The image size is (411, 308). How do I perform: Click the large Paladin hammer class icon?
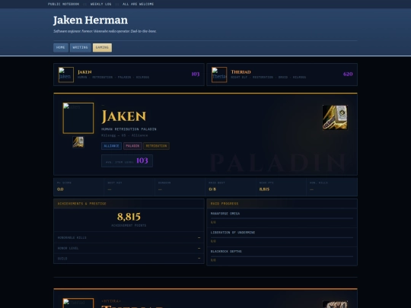tap(335, 118)
